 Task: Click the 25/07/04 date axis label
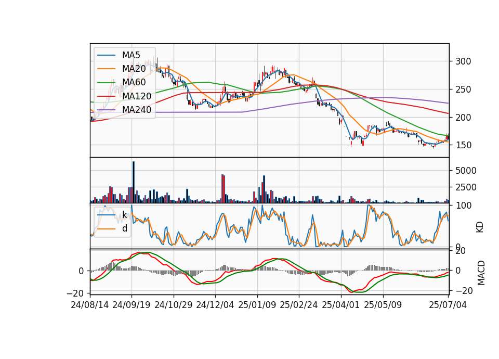(x=448, y=305)
